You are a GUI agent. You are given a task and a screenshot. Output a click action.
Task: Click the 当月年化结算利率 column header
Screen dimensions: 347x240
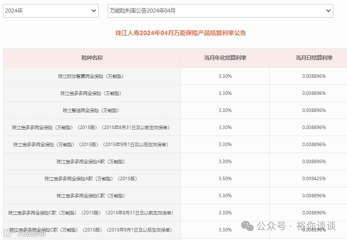click(x=225, y=58)
